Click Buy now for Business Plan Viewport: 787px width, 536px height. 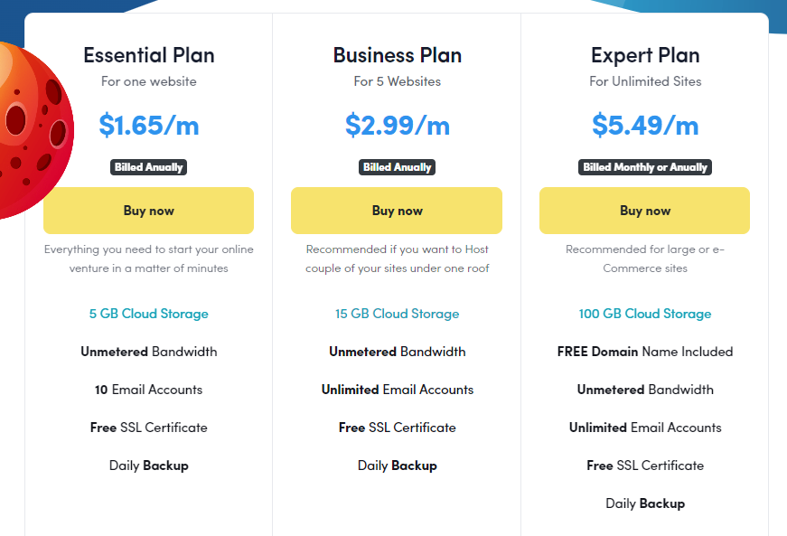pos(397,211)
